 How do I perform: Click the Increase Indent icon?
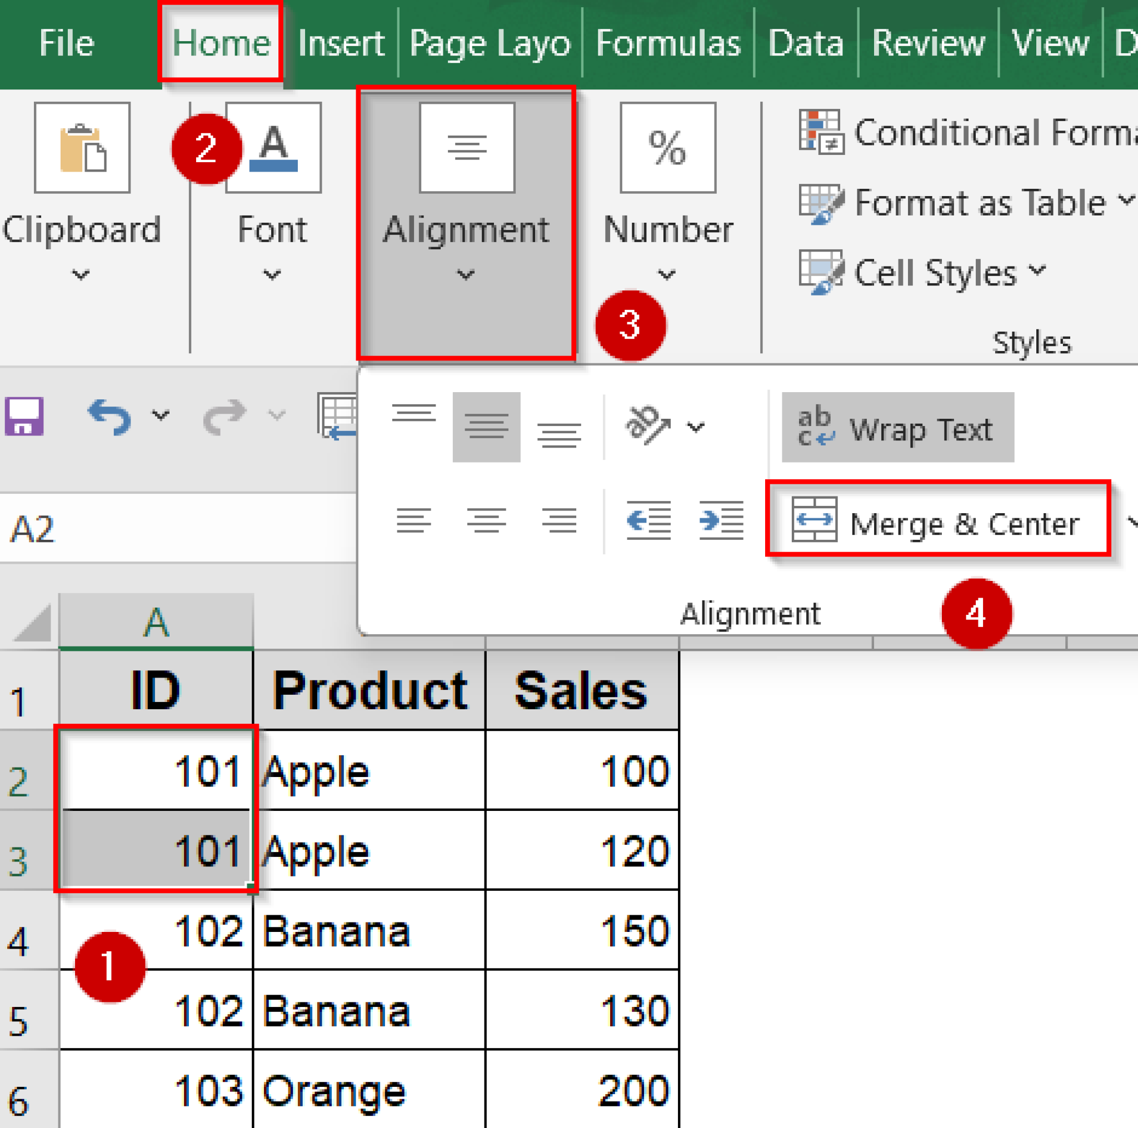pos(721,520)
